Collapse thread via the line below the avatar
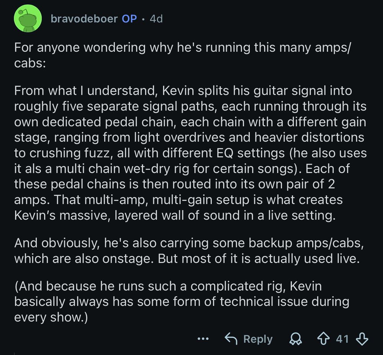This screenshot has height=355, width=383. point(15,353)
